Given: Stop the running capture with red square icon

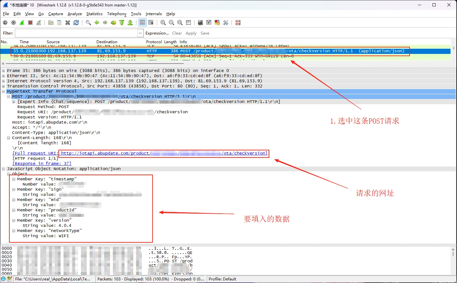Looking at the screenshot, I should coord(30,23).
